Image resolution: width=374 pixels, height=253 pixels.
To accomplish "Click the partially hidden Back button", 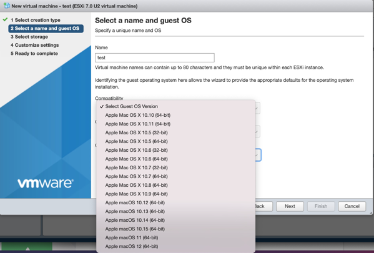I will click(x=264, y=206).
